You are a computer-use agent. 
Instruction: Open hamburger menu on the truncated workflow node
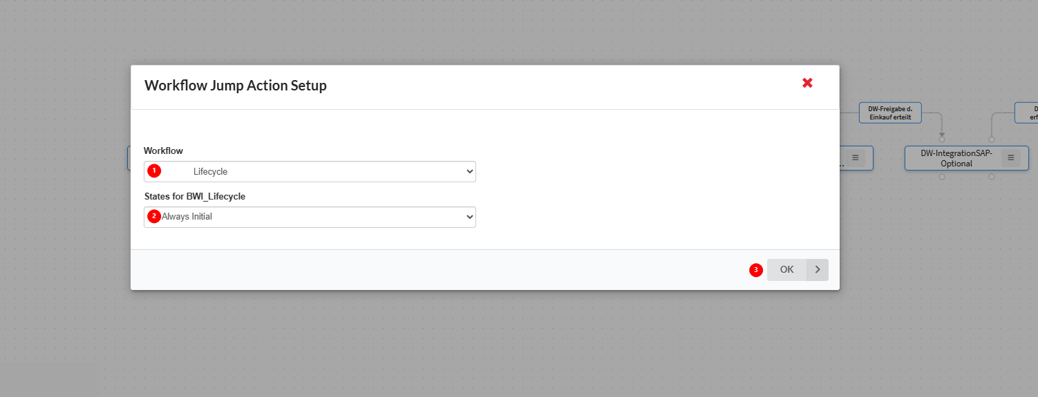click(855, 158)
